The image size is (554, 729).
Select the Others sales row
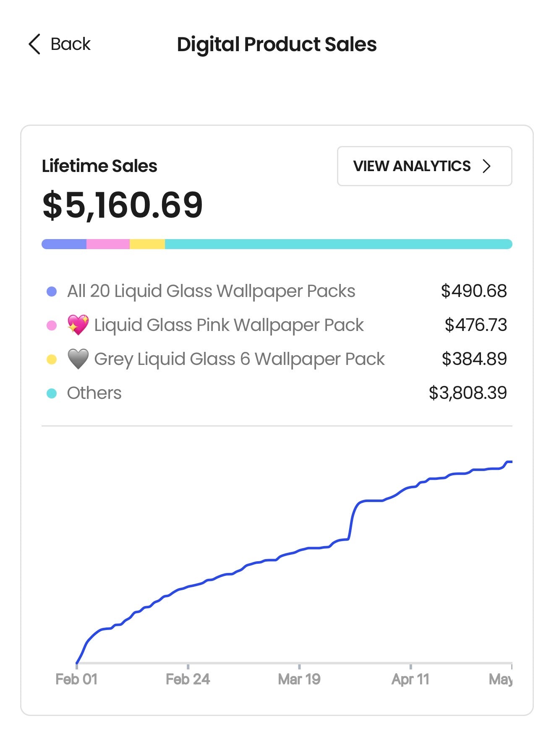point(277,393)
